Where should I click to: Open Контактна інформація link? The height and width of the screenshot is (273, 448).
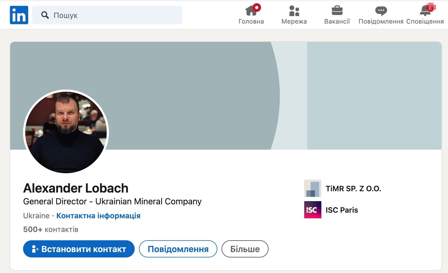click(x=98, y=216)
